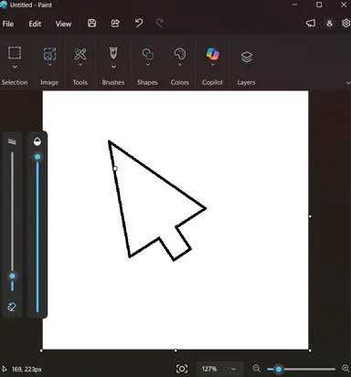
Task: Click the bottom-right canvas corner handle
Action: click(310, 351)
